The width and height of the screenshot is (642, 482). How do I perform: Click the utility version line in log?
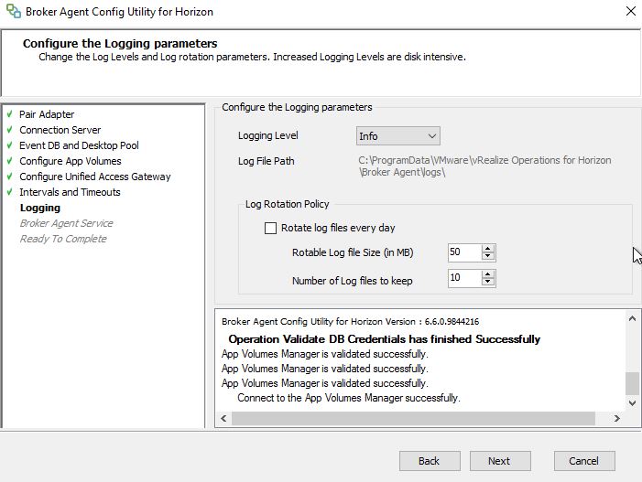[350, 322]
